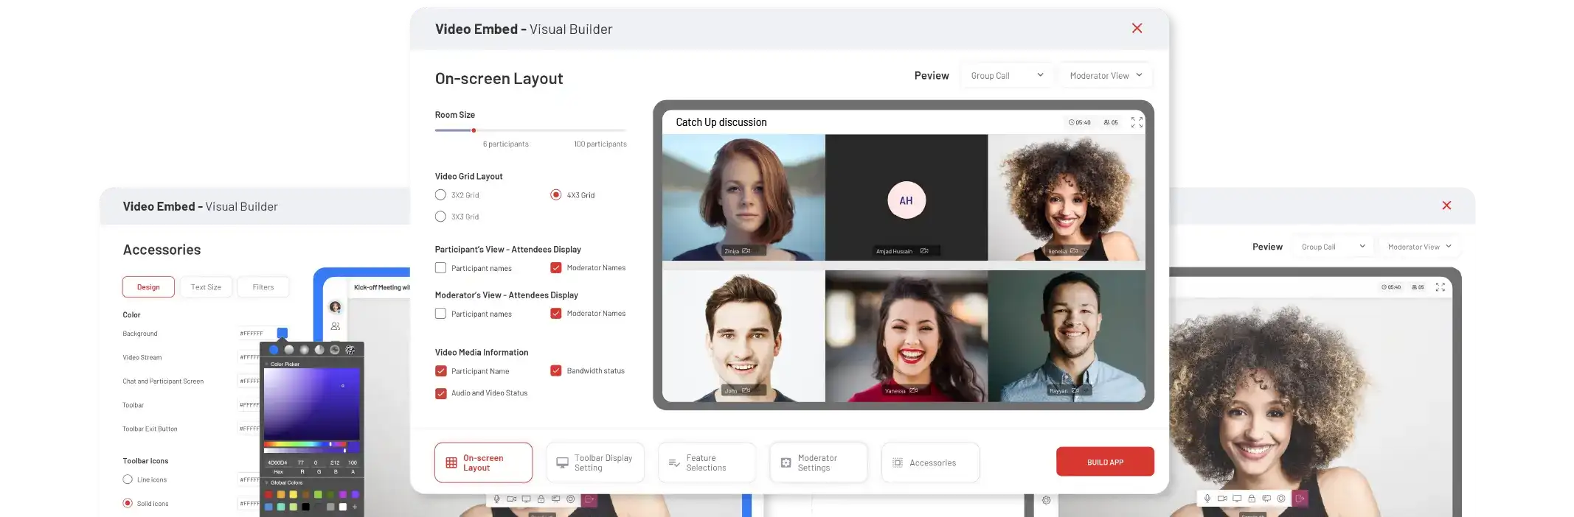Open the Toolbar Display Setting tab

[x=595, y=463]
